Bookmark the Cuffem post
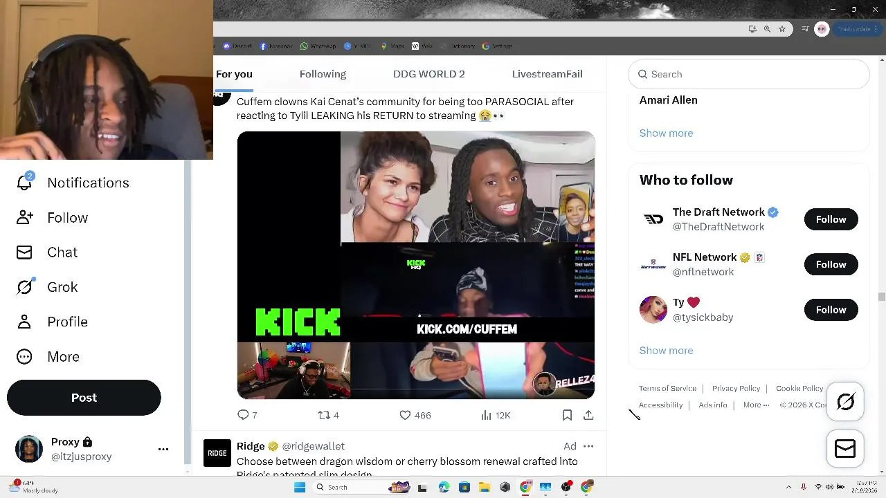 [x=567, y=415]
